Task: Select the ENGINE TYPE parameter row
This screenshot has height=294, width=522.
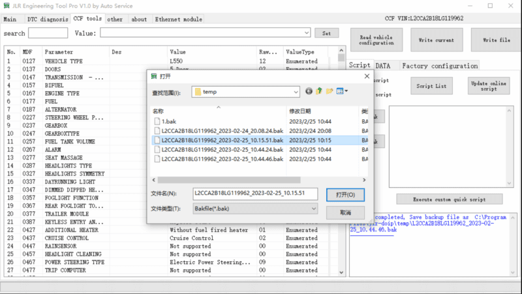Action: (x=76, y=93)
